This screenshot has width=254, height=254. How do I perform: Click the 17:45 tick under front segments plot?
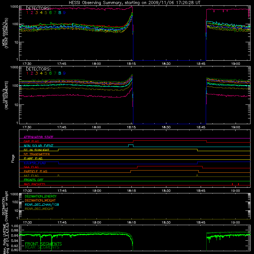(62, 64)
